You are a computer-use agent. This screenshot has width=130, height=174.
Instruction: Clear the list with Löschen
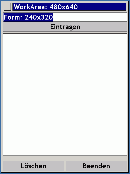34,166
